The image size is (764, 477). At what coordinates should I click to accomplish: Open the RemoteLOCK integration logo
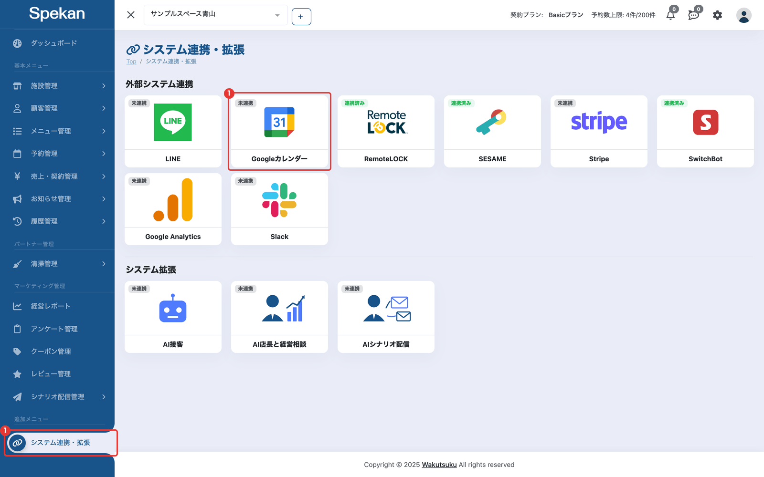coord(386,122)
